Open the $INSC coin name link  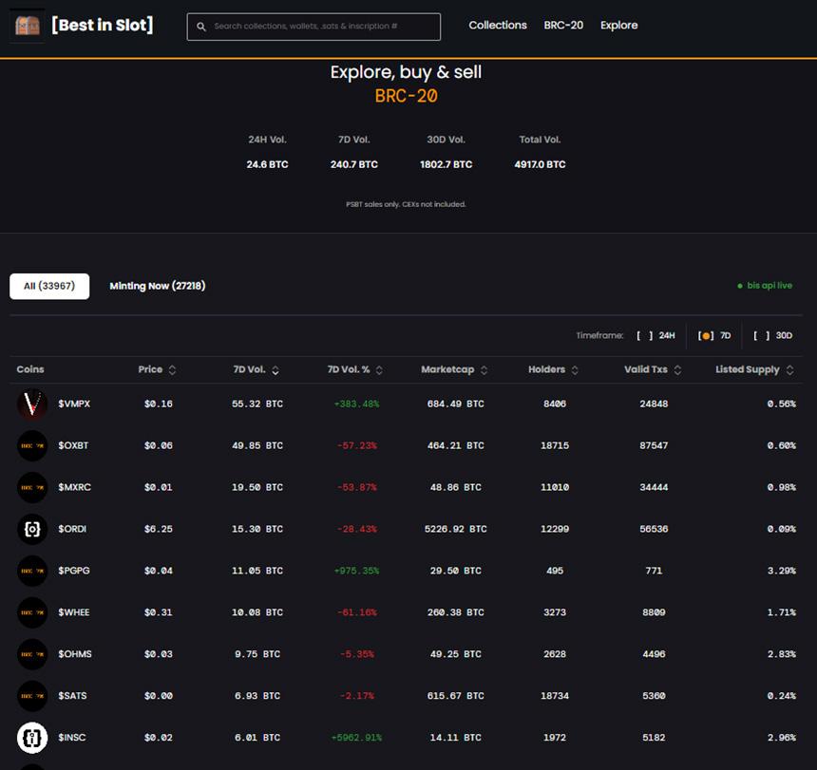coord(72,737)
